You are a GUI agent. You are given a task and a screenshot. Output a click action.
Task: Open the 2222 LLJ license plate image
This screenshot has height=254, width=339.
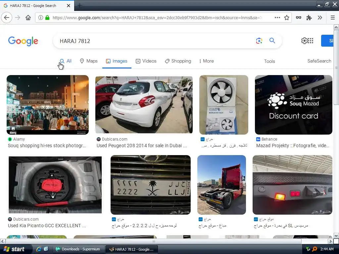click(x=151, y=185)
